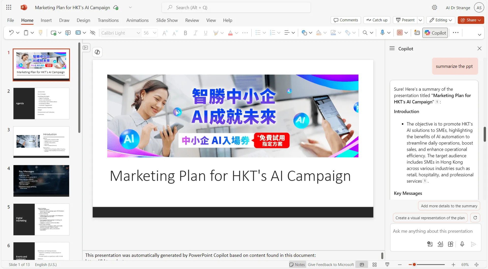The image size is (488, 269).
Task: Expand the ribbon with far-right chevron
Action: click(x=480, y=35)
